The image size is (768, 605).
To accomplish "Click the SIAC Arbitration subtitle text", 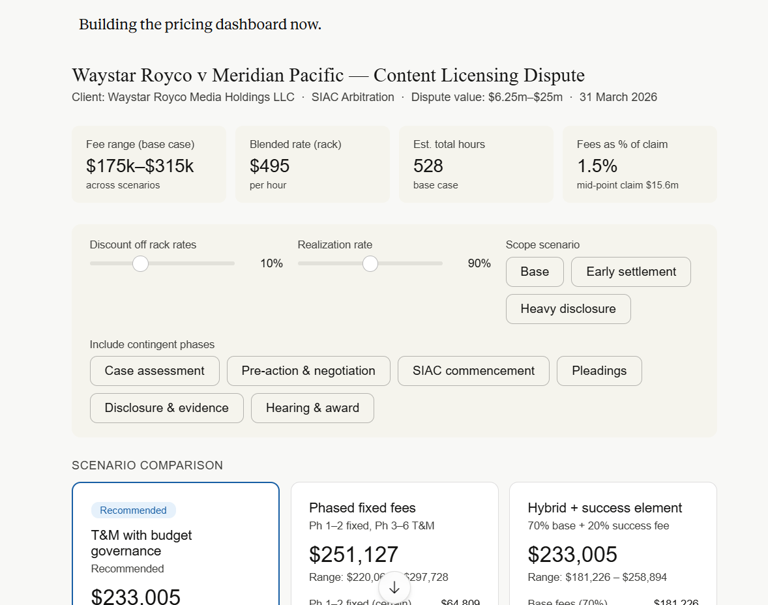I will (353, 97).
